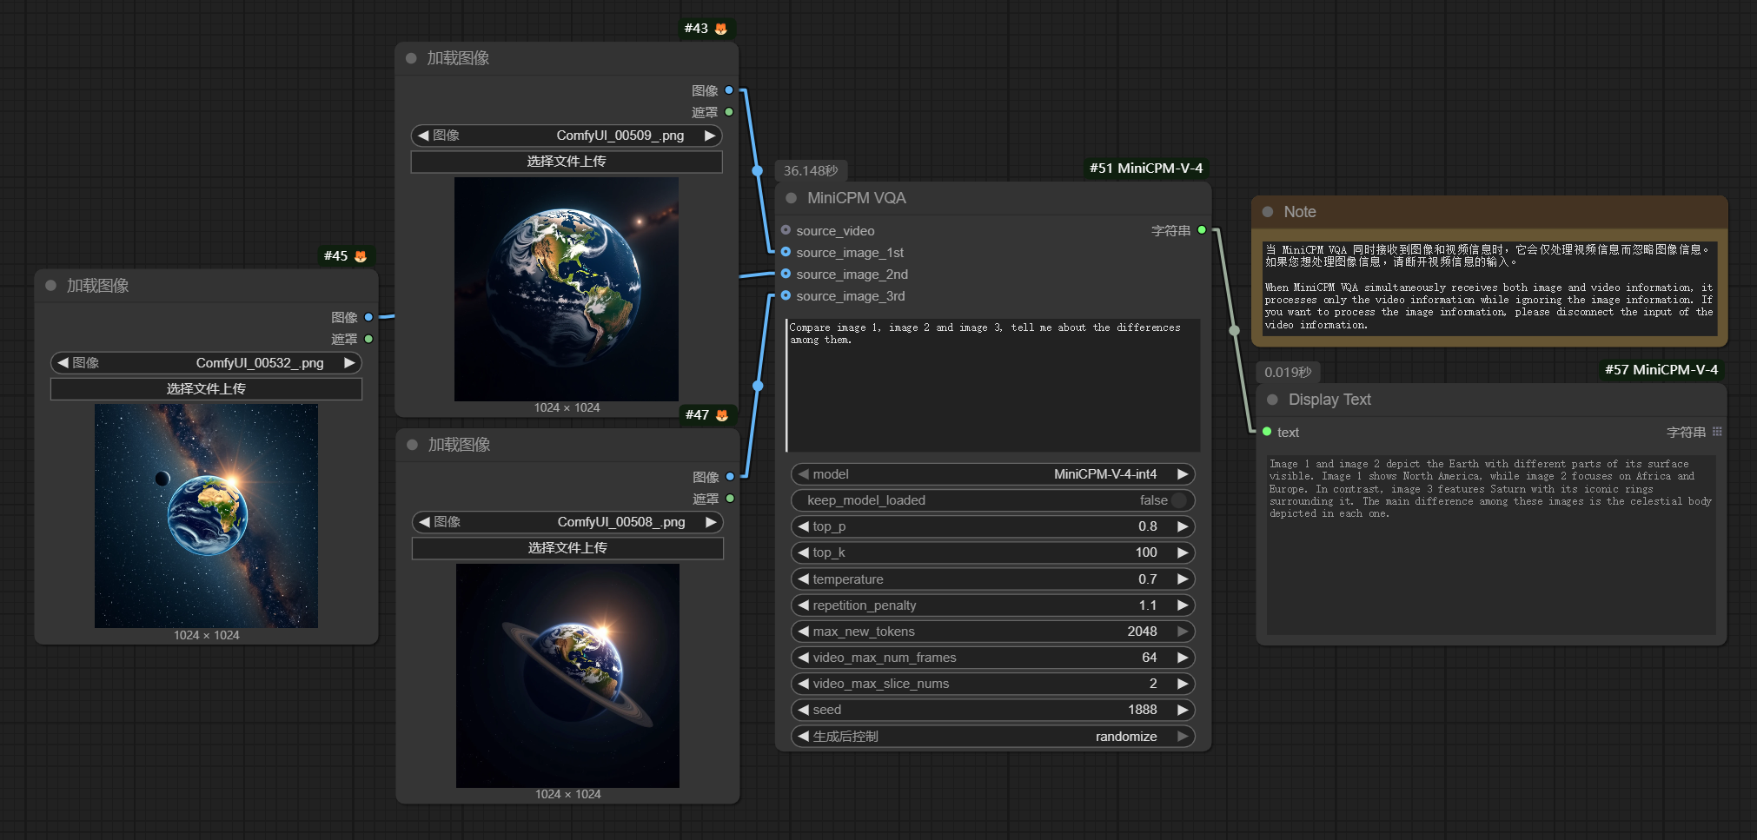Image resolution: width=1757 pixels, height=840 pixels.
Task: Click 选择文件上传 button on node #45
Action: pyautogui.click(x=206, y=389)
